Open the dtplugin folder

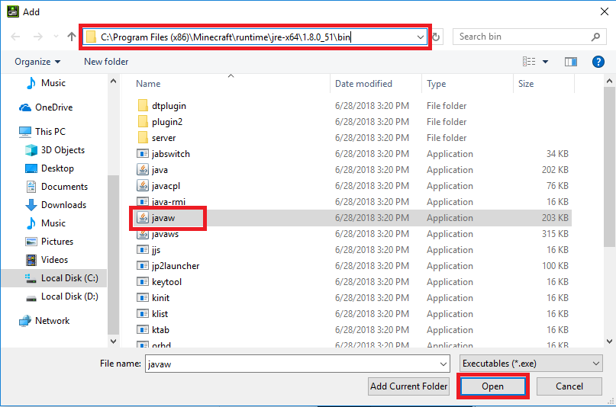(x=169, y=106)
